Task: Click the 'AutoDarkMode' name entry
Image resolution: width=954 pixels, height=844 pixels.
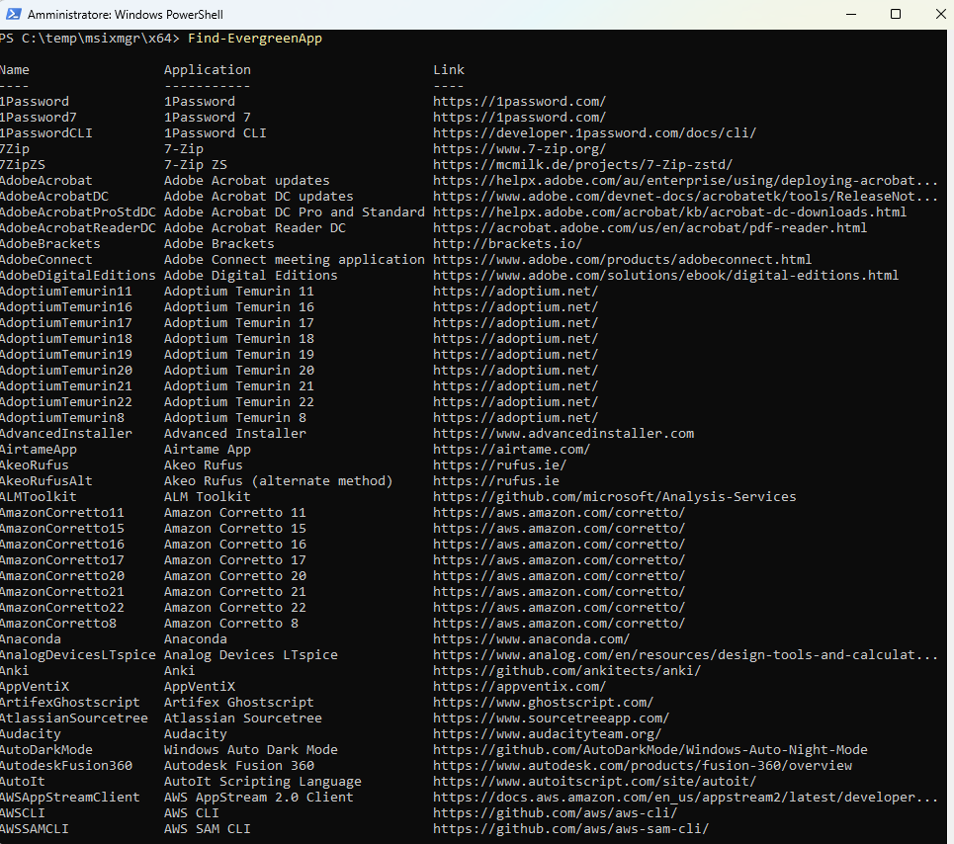Action: [46, 750]
